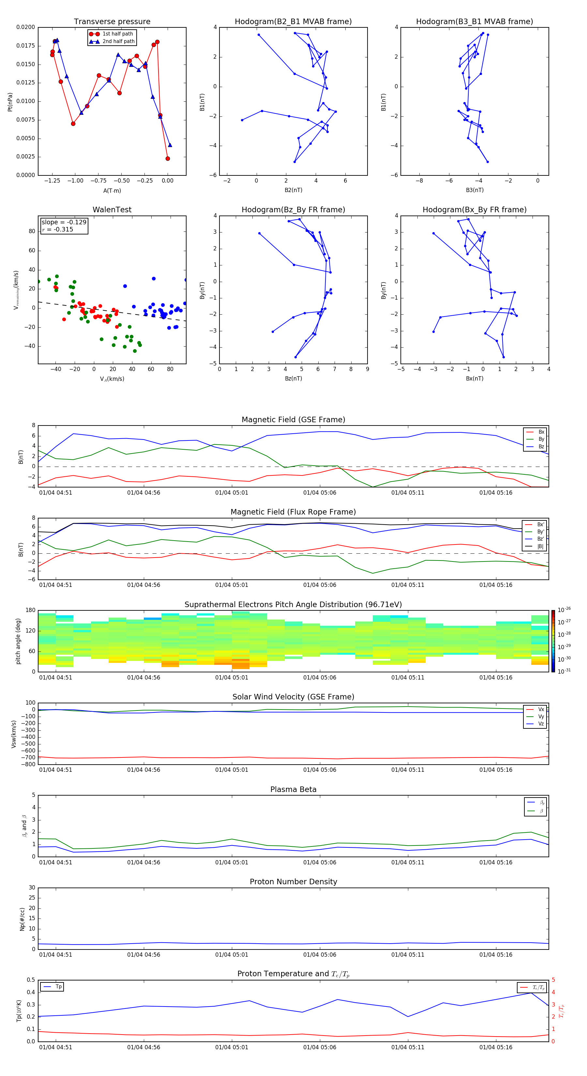
Task: Click the 'B3(nT)' axis label
Action: point(474,190)
